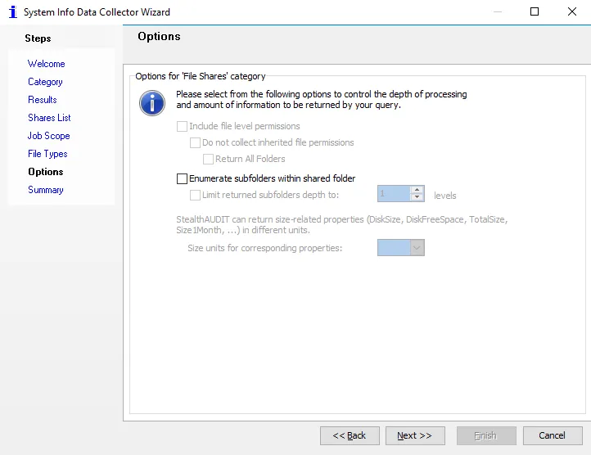Decrease subfolder depth levels with down arrow

tap(417, 197)
